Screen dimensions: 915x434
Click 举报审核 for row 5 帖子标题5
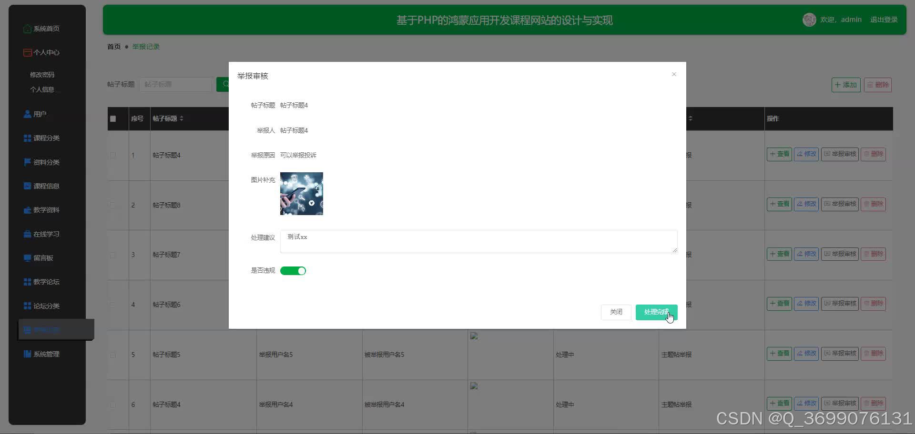pyautogui.click(x=840, y=354)
